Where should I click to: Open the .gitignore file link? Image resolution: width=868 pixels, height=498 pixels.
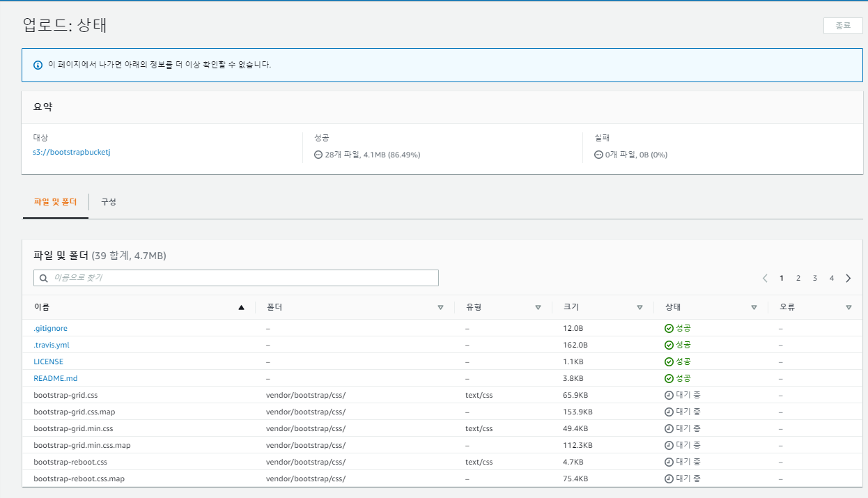point(50,328)
